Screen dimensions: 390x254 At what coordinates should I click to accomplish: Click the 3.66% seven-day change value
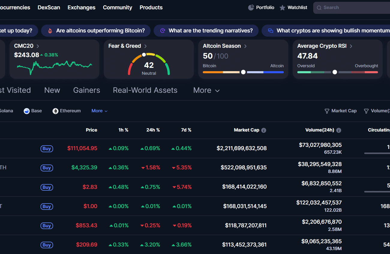[181, 245]
